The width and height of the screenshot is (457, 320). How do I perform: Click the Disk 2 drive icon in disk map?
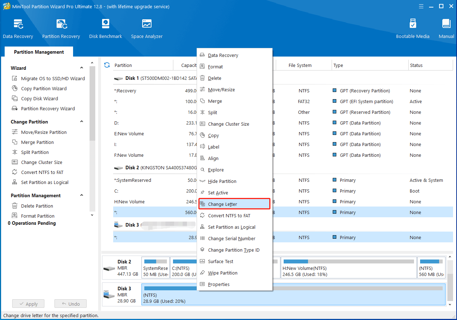coord(109,268)
